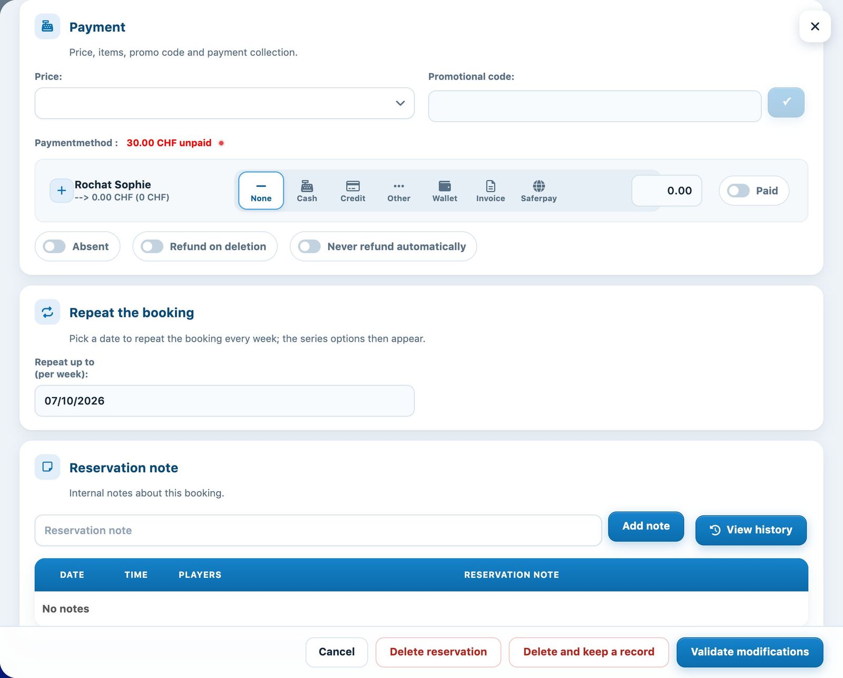Click the Rochat Sophie name
The width and height of the screenshot is (843, 678).
(113, 185)
